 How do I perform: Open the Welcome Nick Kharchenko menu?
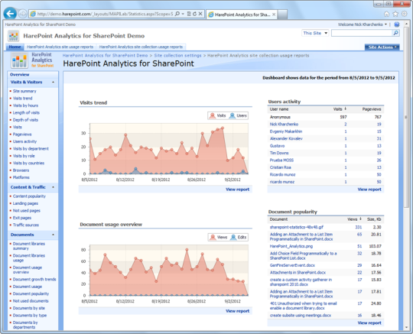pyautogui.click(x=363, y=24)
